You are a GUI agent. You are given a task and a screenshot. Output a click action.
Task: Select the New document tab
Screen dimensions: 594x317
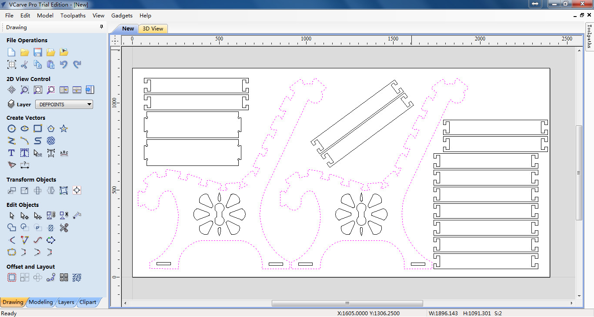pos(128,29)
